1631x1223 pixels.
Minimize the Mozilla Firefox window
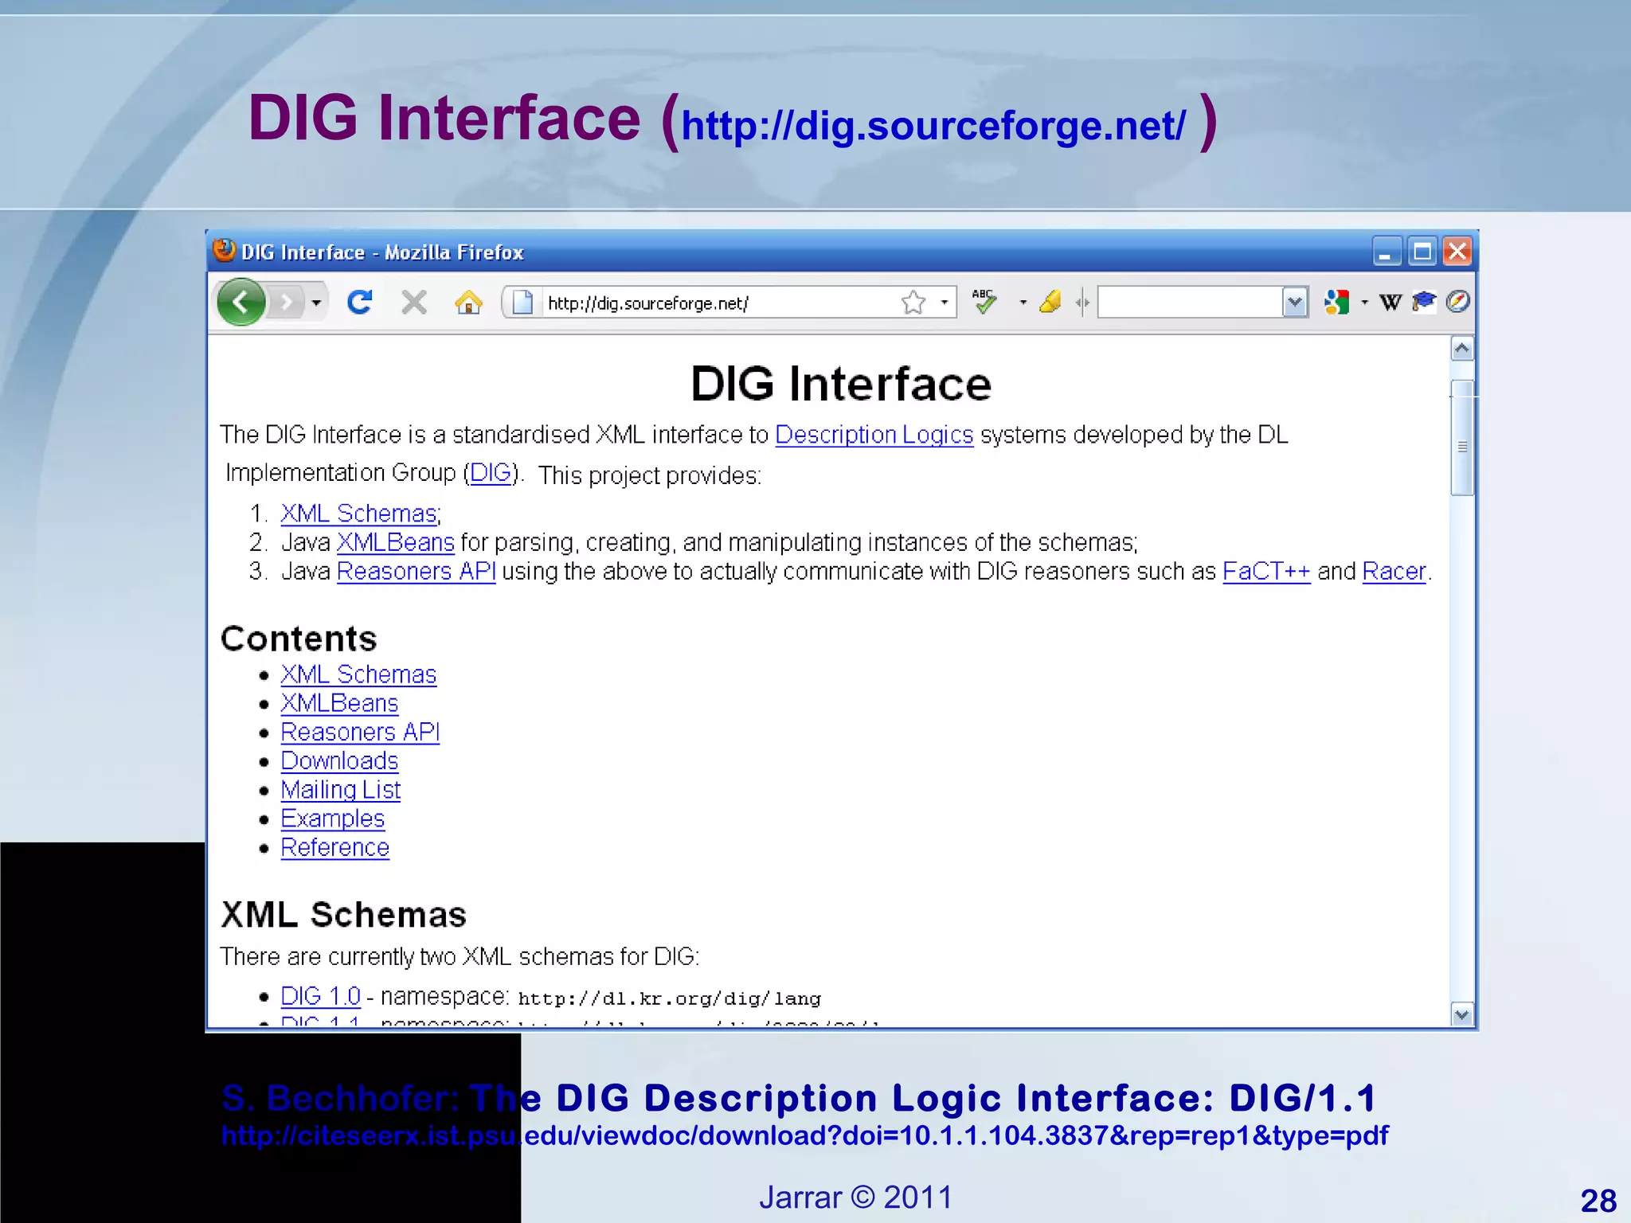[1387, 252]
